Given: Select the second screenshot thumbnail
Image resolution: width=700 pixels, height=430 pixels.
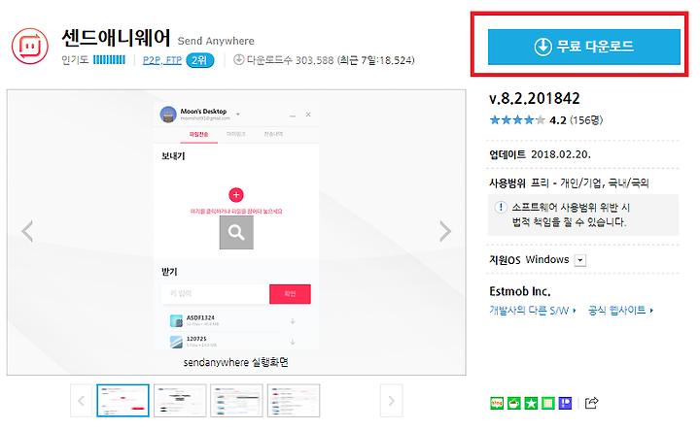Looking at the screenshot, I should (180, 401).
